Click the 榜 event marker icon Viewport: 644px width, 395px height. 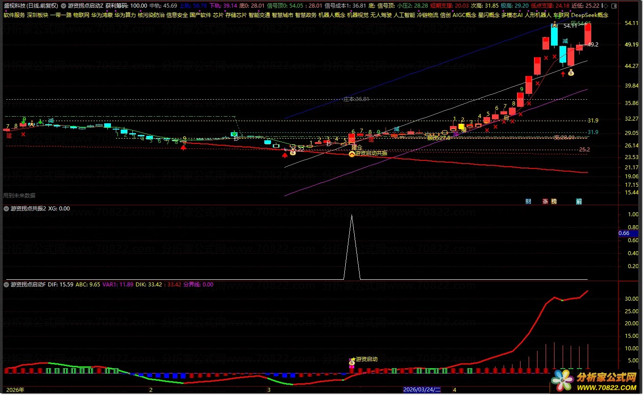554,202
